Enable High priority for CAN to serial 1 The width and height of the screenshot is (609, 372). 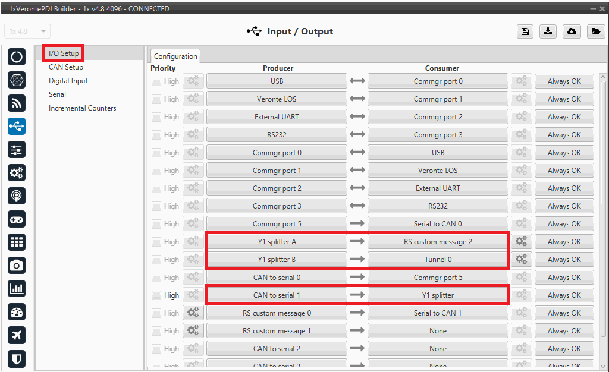click(x=156, y=295)
